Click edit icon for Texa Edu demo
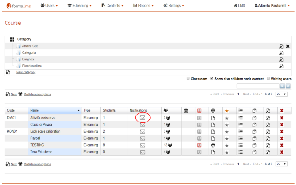296x185 pixels. click(x=268, y=152)
